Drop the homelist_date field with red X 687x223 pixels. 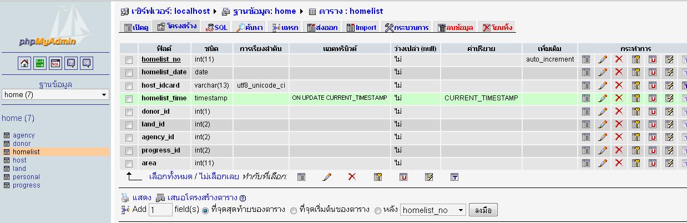click(619, 72)
